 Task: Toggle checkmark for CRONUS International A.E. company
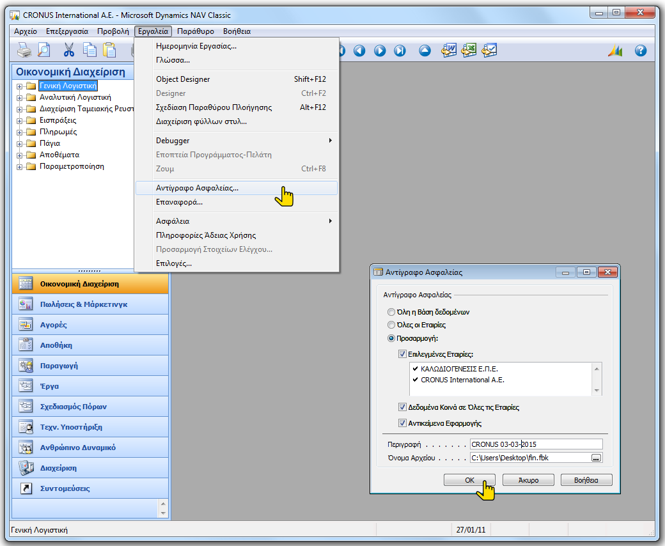[x=415, y=380]
